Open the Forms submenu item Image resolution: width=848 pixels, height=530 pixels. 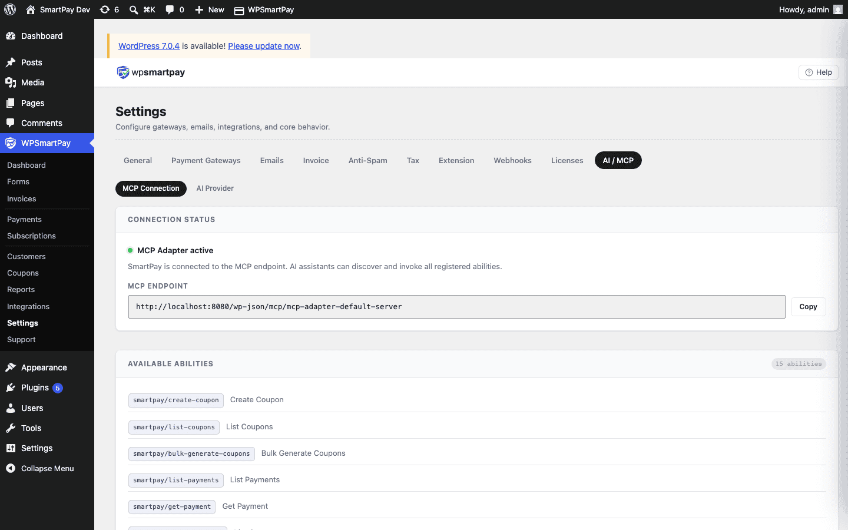(x=47, y=182)
